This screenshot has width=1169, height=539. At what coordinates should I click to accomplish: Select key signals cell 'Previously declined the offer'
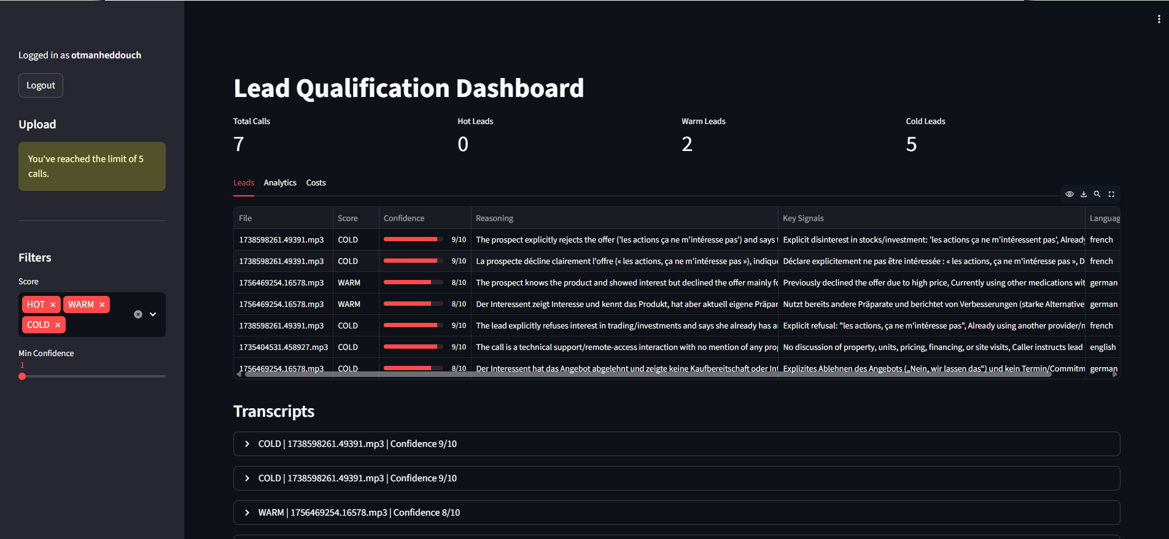931,282
